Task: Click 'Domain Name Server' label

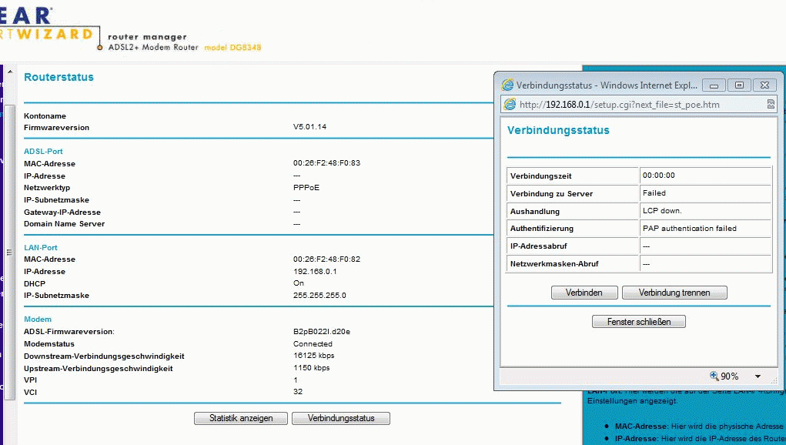Action: coord(64,224)
